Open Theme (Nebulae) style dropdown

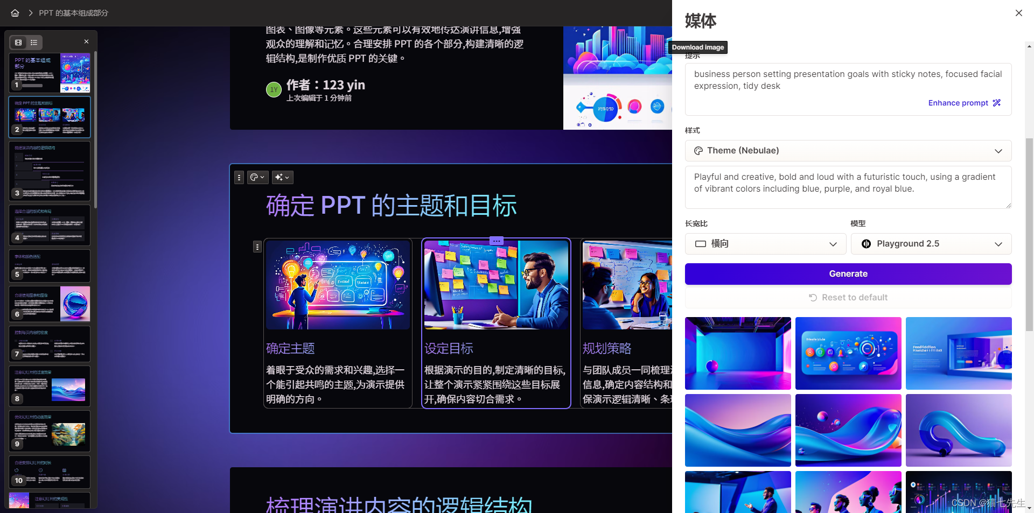tap(848, 151)
